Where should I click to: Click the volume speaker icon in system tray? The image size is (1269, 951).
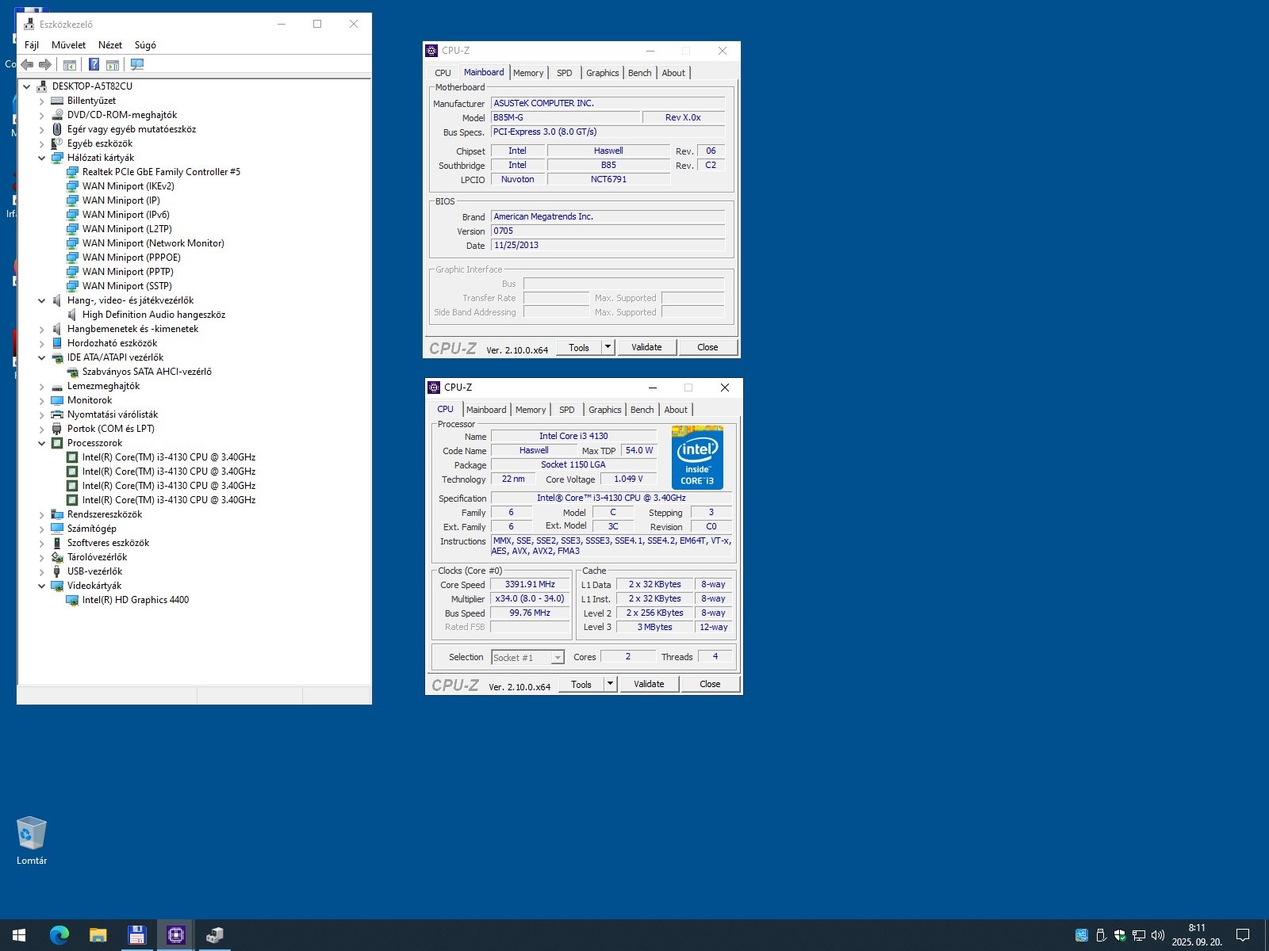1157,935
